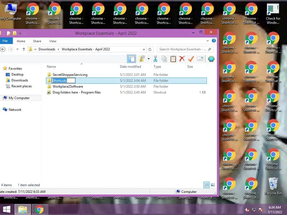Viewport: 287px width, 215px height.
Task: Open Recent places in navigation pane
Action: pyautogui.click(x=21, y=86)
